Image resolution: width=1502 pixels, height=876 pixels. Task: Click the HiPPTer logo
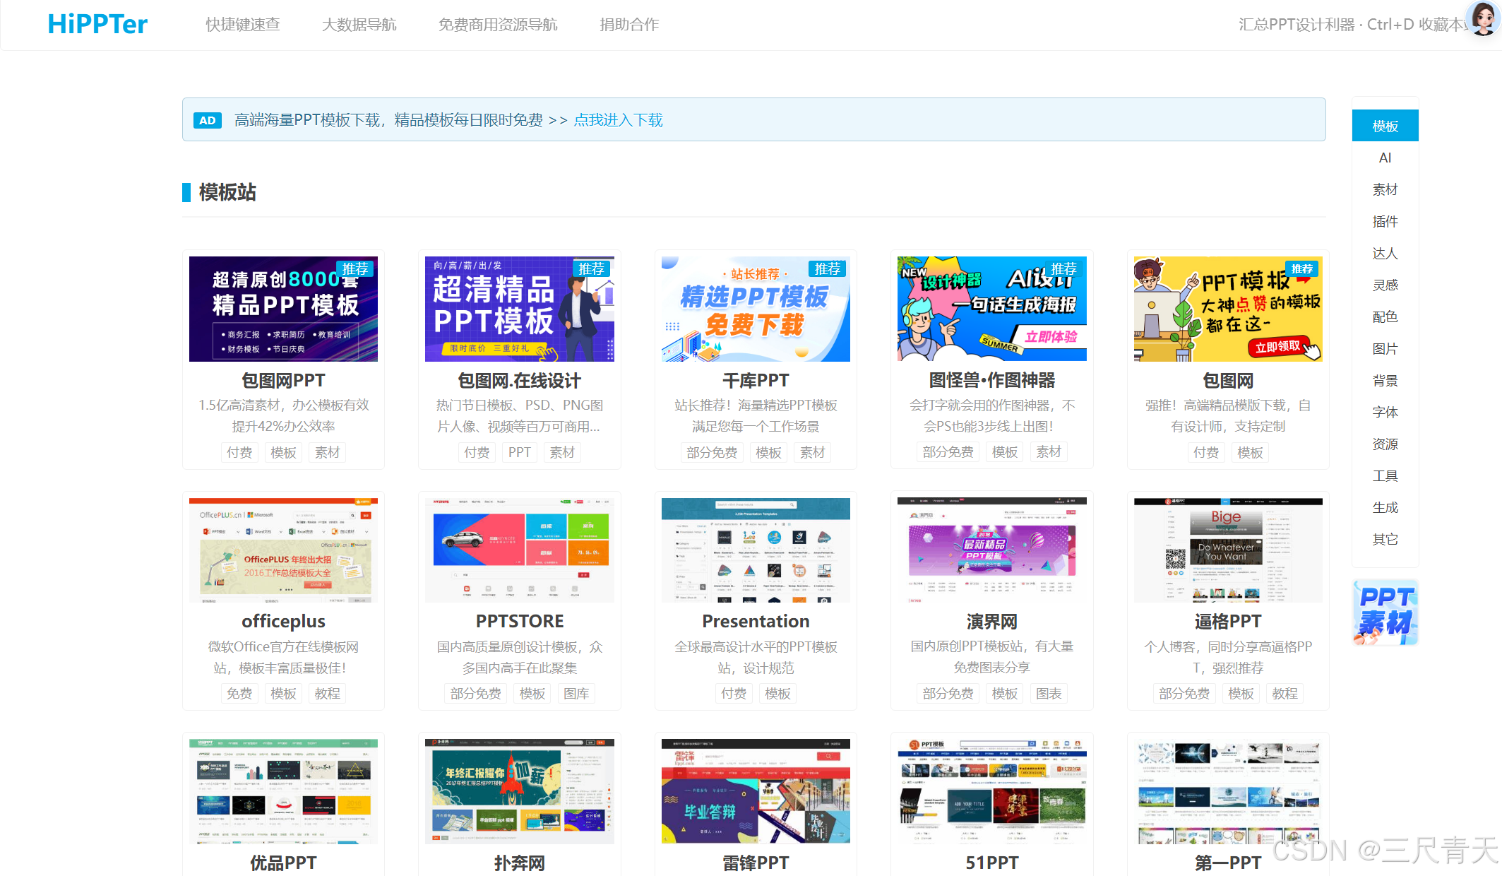pos(97,25)
